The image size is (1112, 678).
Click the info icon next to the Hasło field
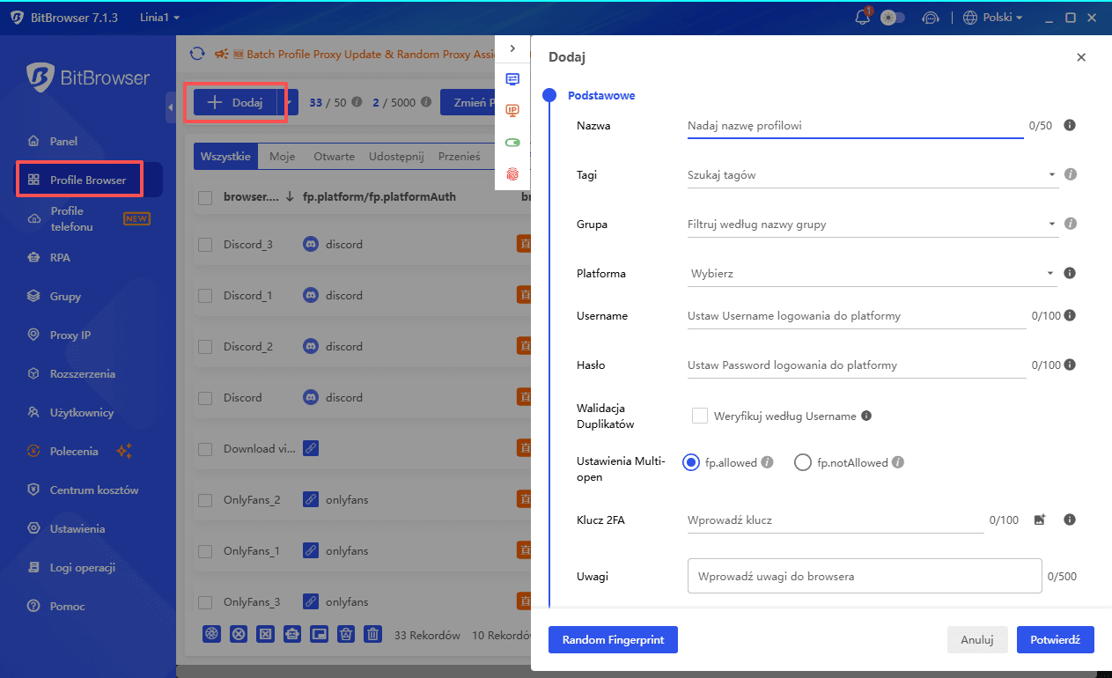pyautogui.click(x=1070, y=365)
